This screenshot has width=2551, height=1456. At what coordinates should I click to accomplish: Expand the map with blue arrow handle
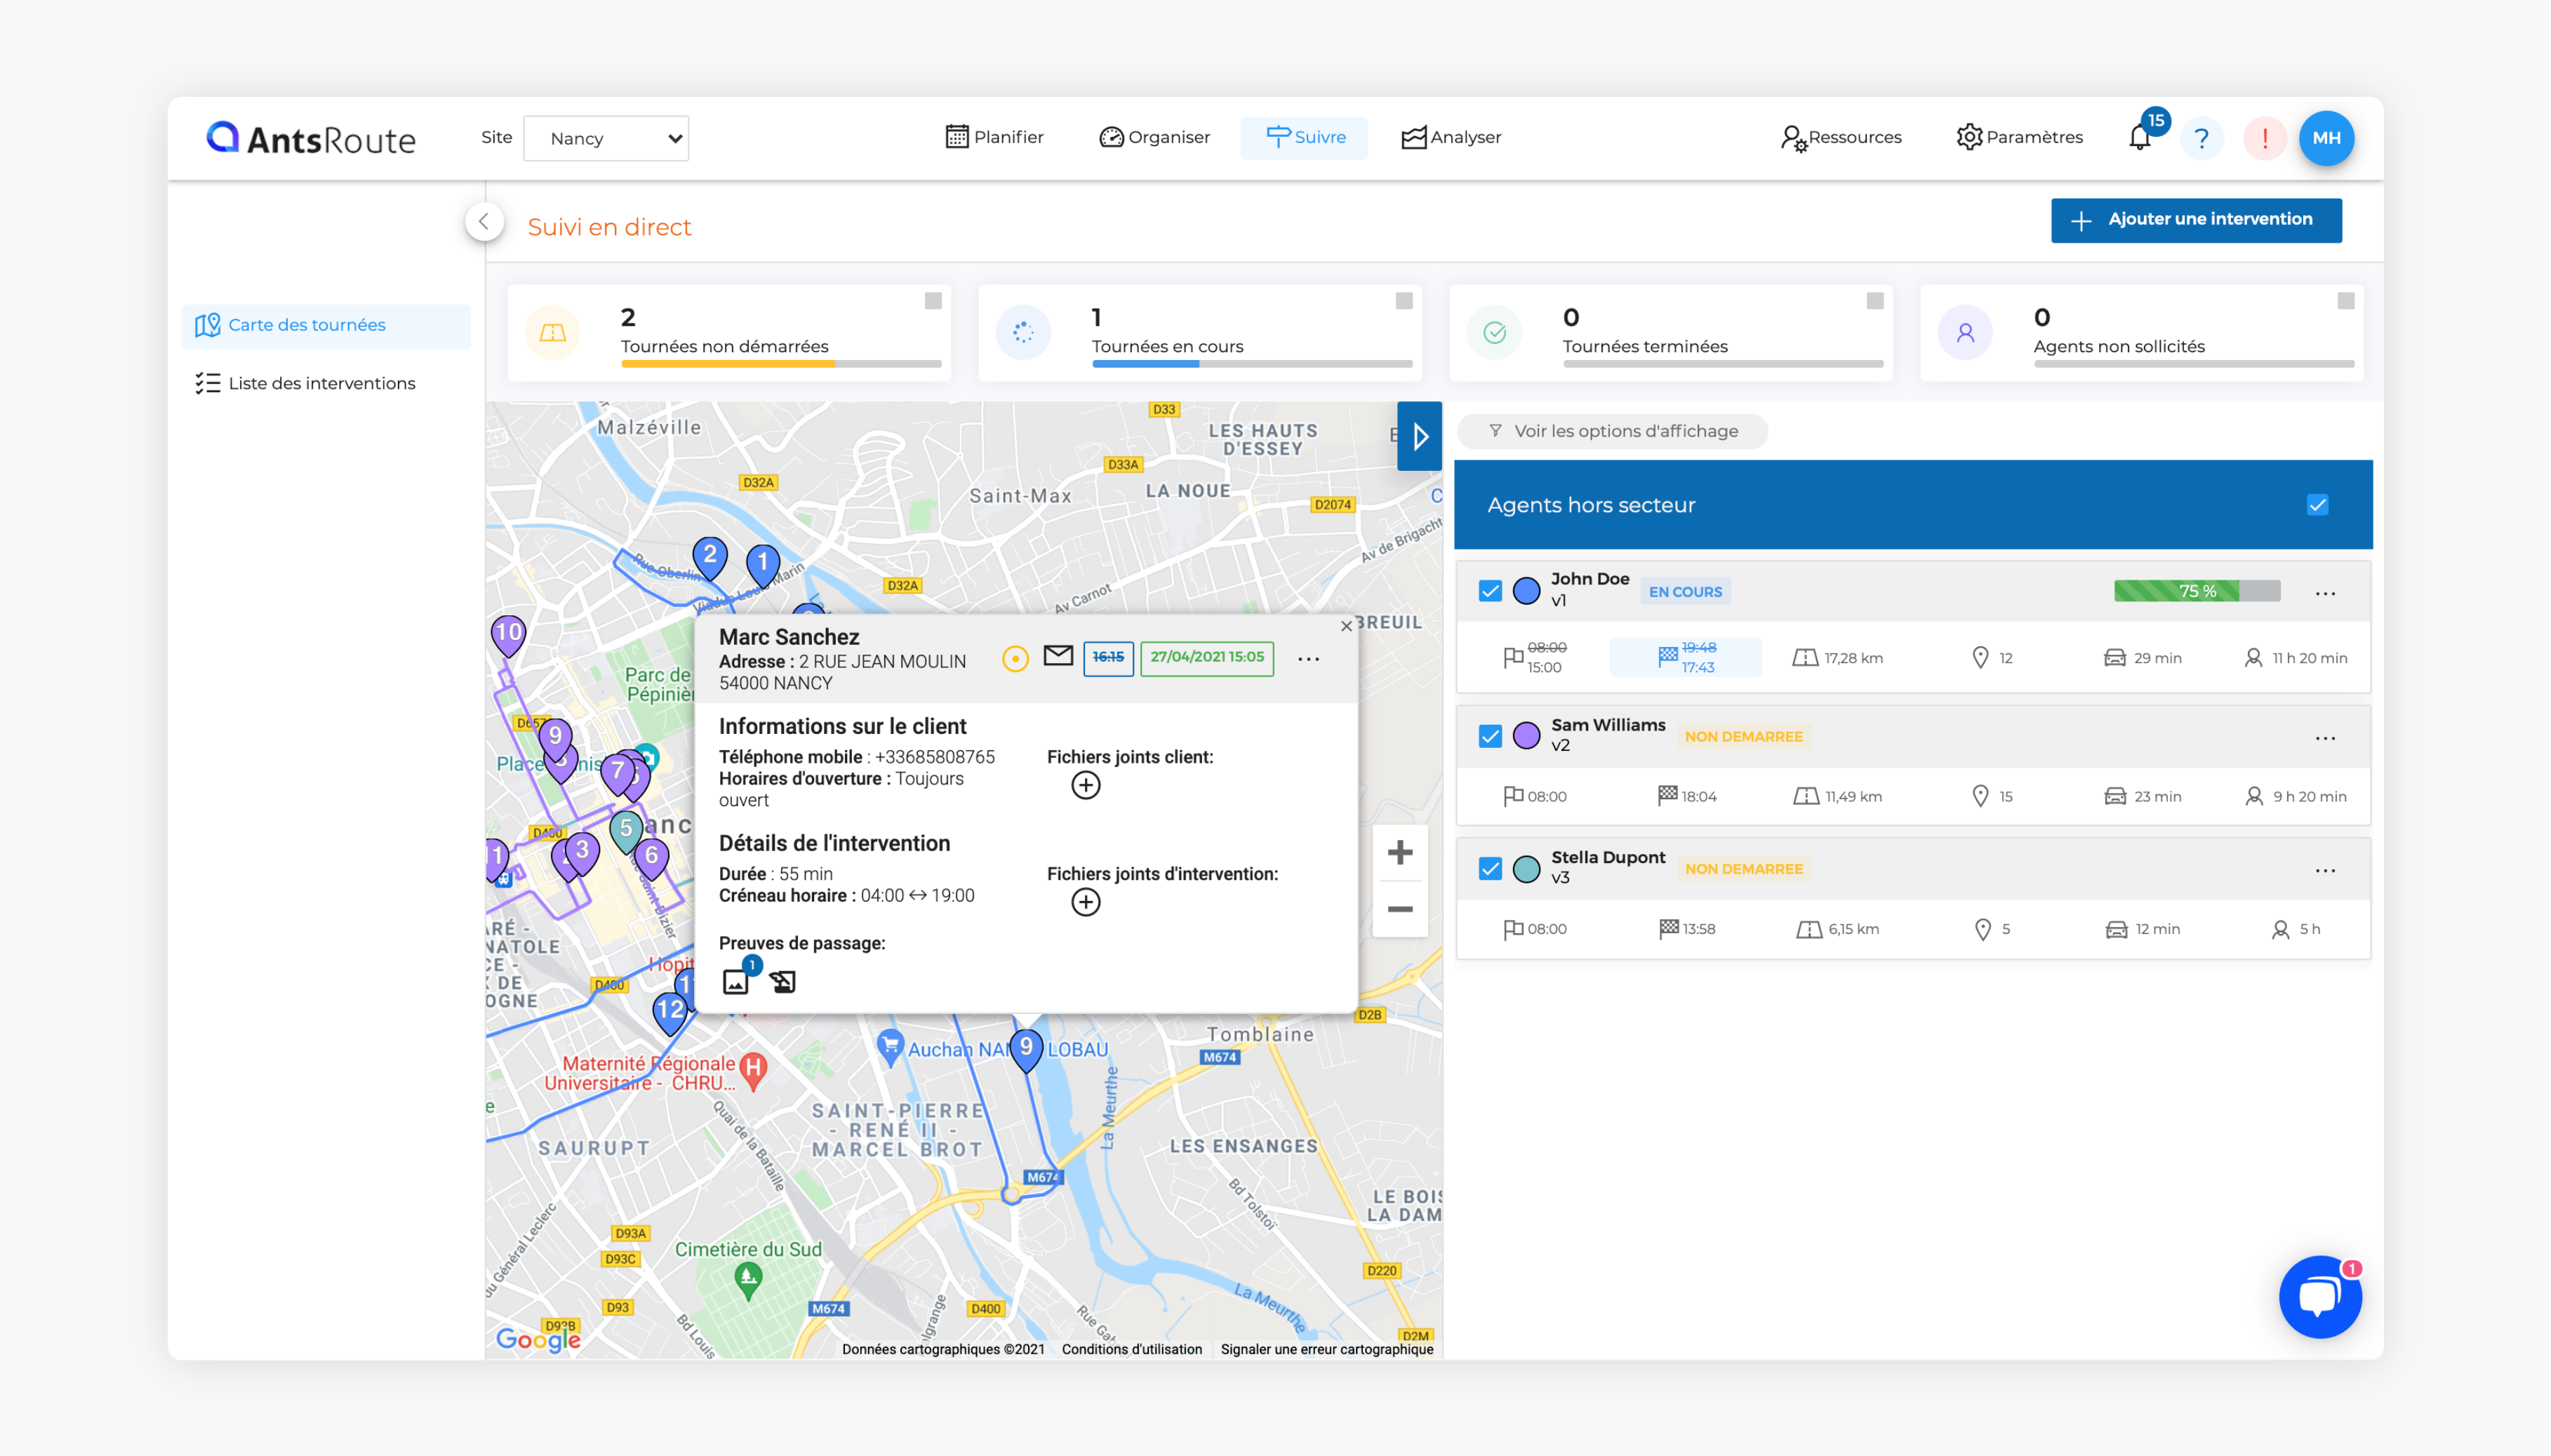(x=1419, y=437)
